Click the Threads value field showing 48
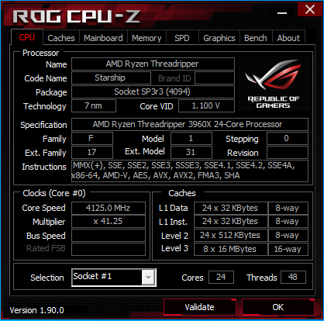This screenshot has width=324, height=321. pos(293,277)
